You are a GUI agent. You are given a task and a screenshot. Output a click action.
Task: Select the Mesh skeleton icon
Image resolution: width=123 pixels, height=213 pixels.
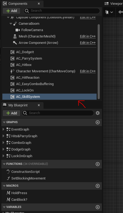(15, 36)
